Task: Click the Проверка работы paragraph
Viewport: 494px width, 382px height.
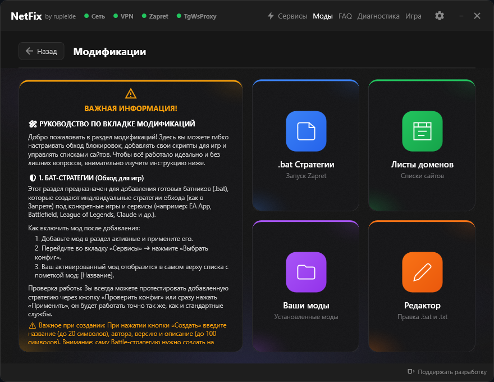Action: [128, 301]
